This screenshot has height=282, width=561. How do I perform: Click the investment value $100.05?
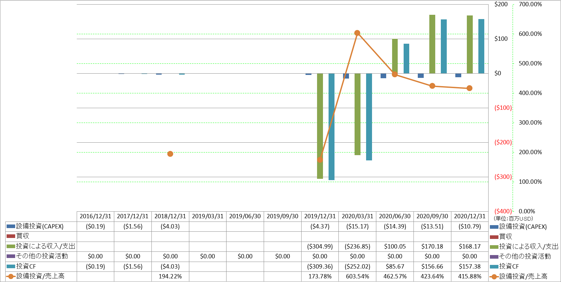pos(395,247)
